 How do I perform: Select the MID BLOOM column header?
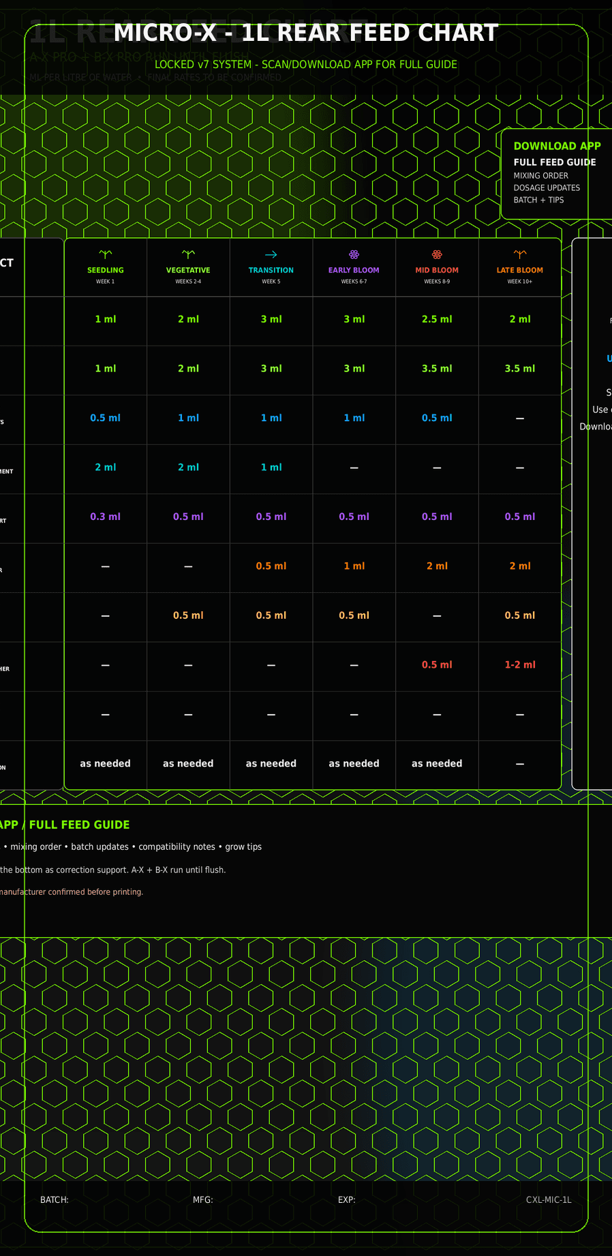[437, 271]
